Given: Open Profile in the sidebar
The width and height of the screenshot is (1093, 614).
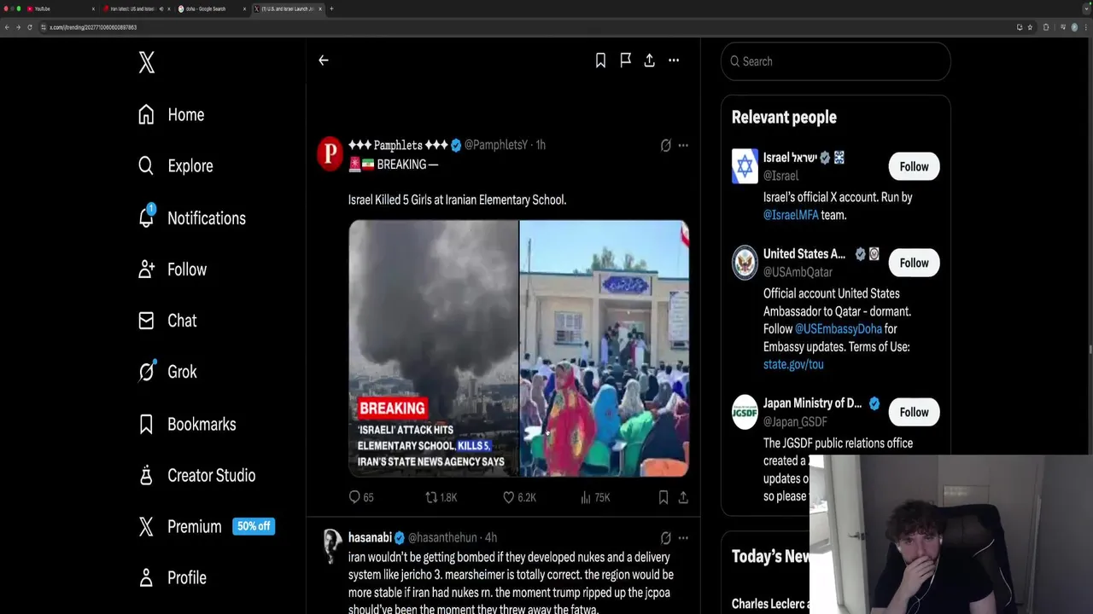Looking at the screenshot, I should pyautogui.click(x=172, y=577).
